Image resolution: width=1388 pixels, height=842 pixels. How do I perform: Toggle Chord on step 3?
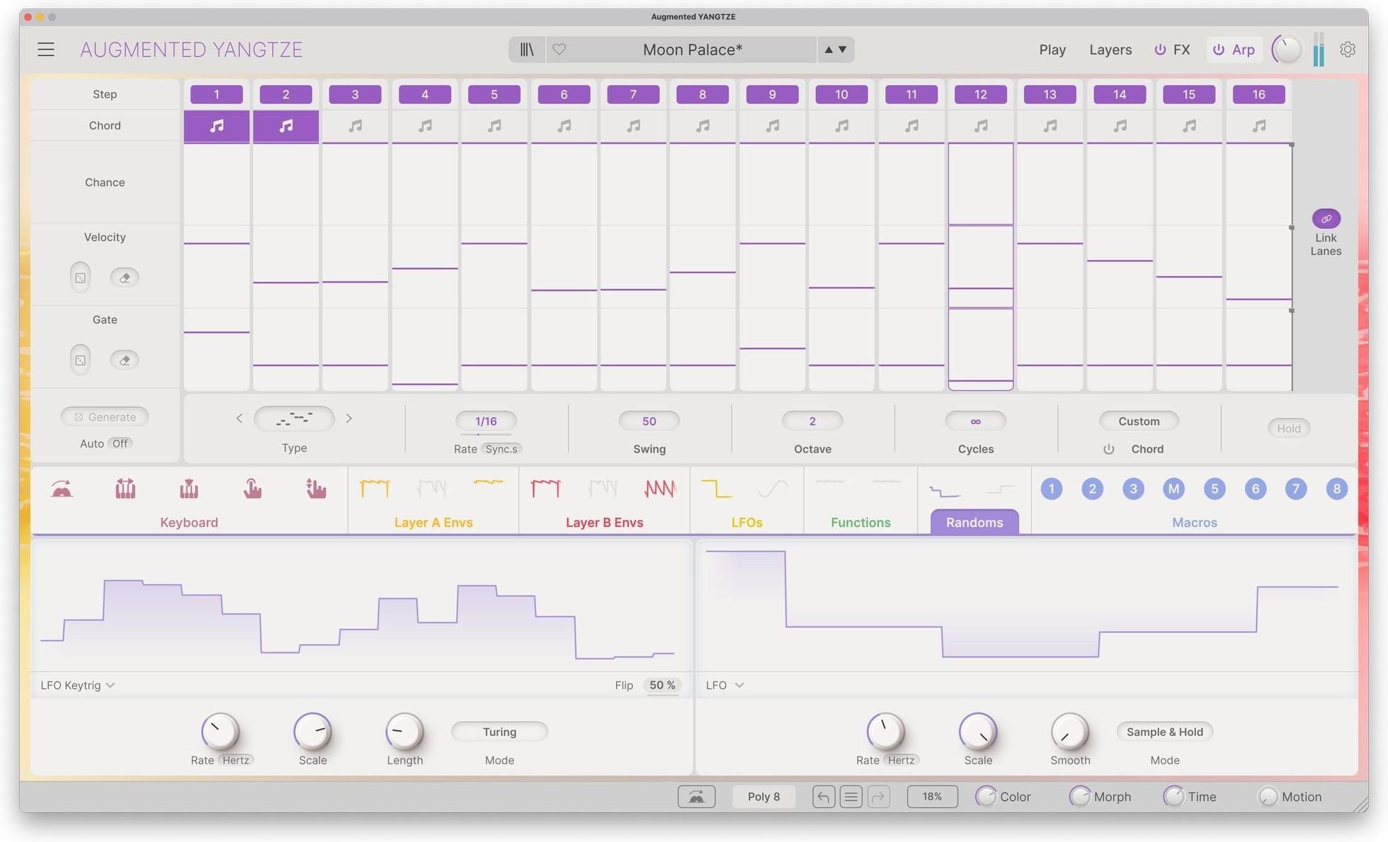355,125
